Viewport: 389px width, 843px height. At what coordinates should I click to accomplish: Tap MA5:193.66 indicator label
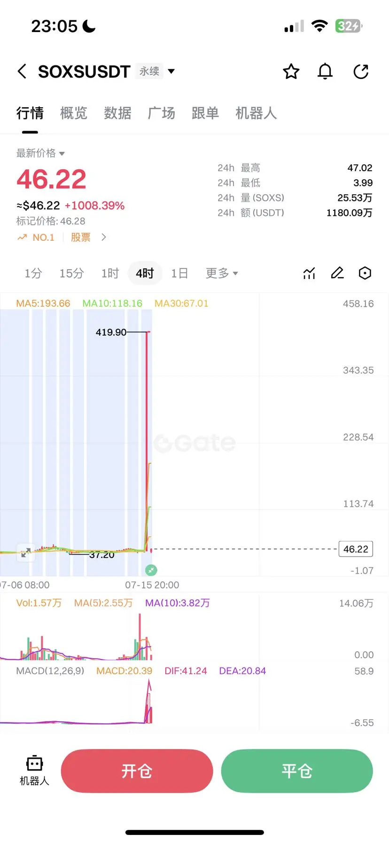tap(43, 303)
